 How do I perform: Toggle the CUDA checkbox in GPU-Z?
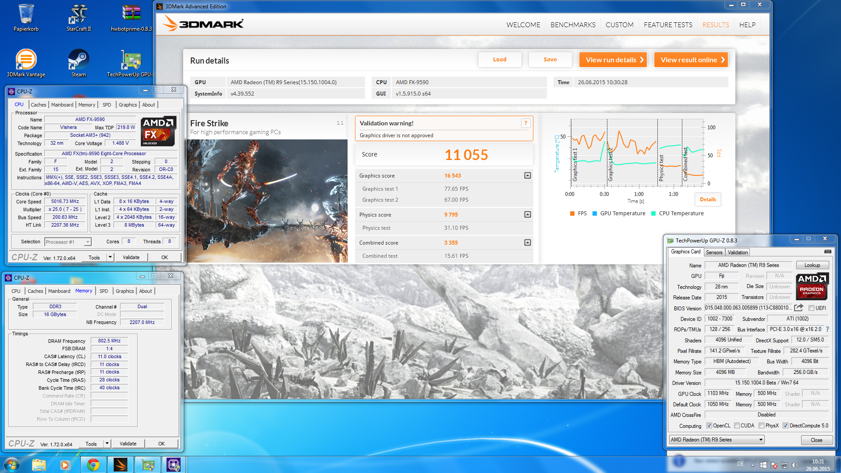point(737,426)
